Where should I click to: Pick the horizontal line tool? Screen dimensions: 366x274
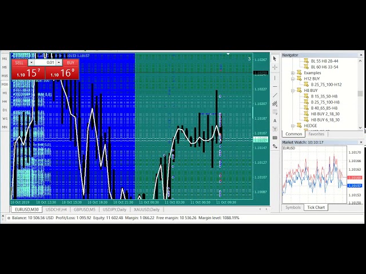274,86
